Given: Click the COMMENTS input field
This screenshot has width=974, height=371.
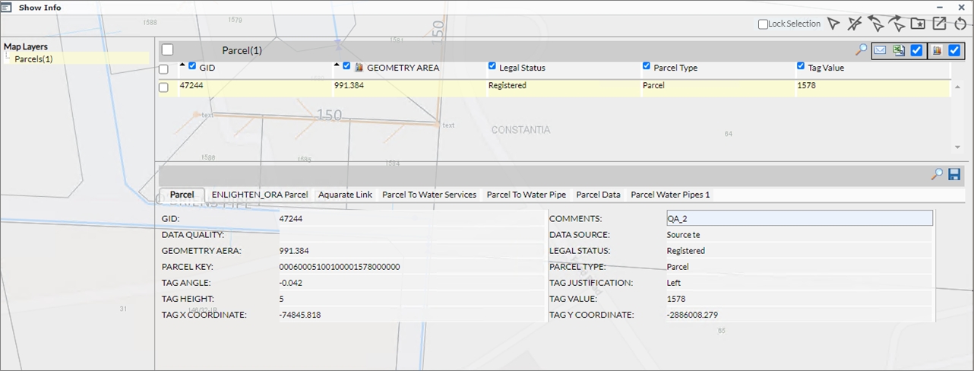Looking at the screenshot, I should click(x=798, y=218).
